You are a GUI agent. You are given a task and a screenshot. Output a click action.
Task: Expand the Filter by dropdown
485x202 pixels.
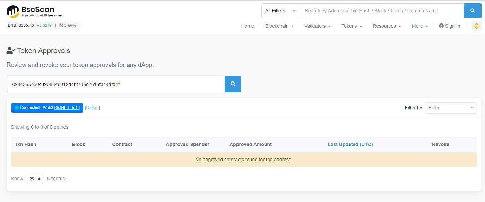(x=451, y=108)
